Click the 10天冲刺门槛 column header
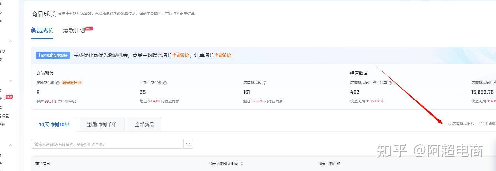496x171 pixels. pos(329,164)
